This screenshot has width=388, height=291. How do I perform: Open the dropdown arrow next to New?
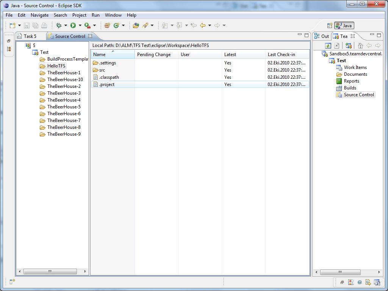tap(19, 25)
